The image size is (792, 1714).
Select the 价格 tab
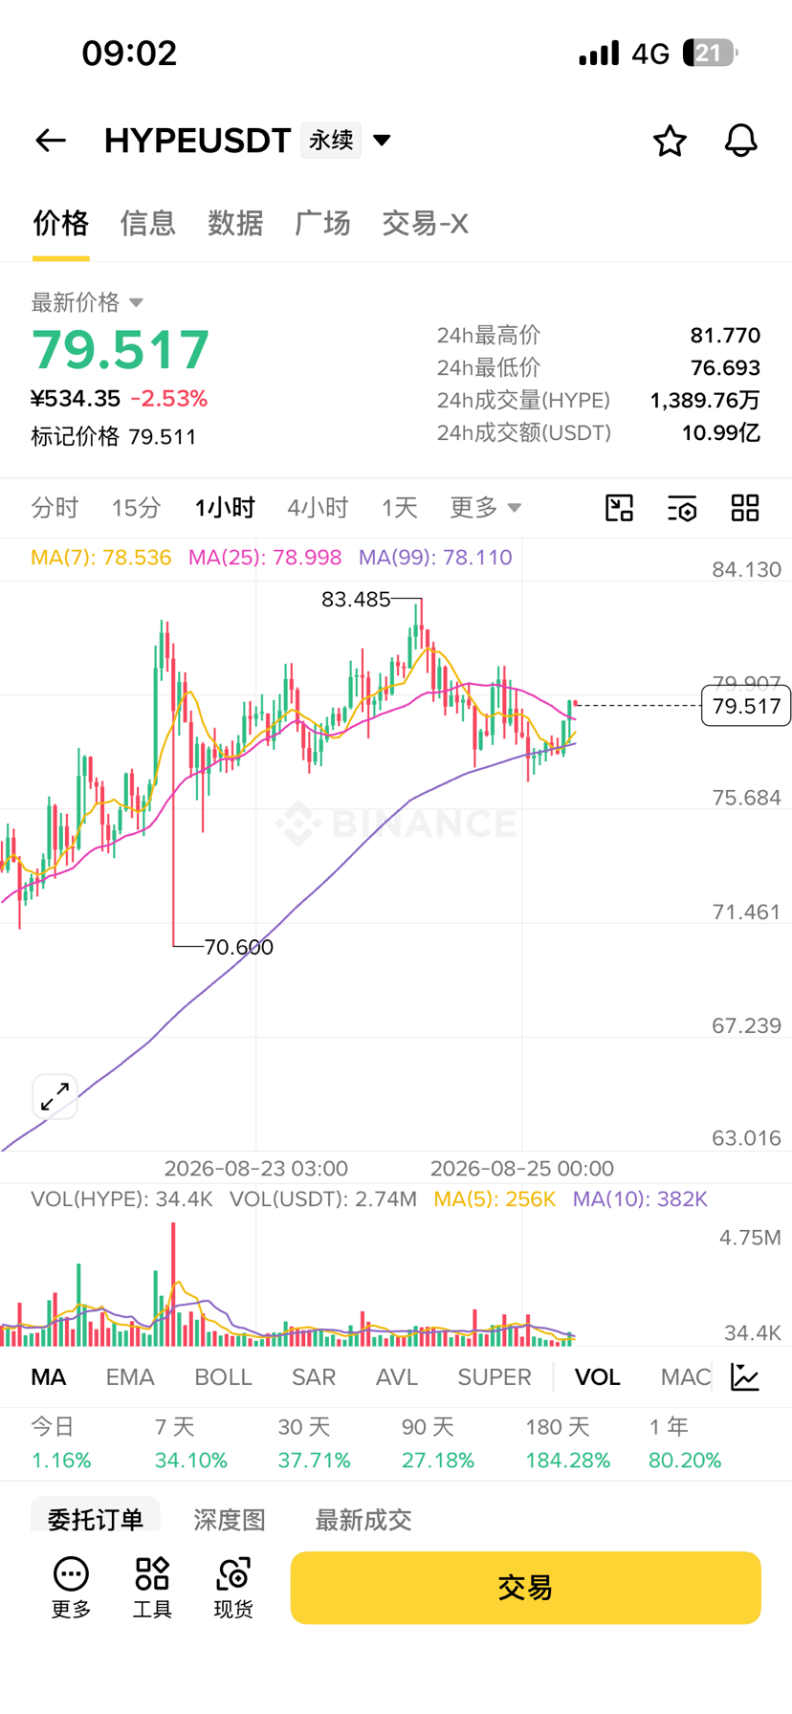[61, 223]
